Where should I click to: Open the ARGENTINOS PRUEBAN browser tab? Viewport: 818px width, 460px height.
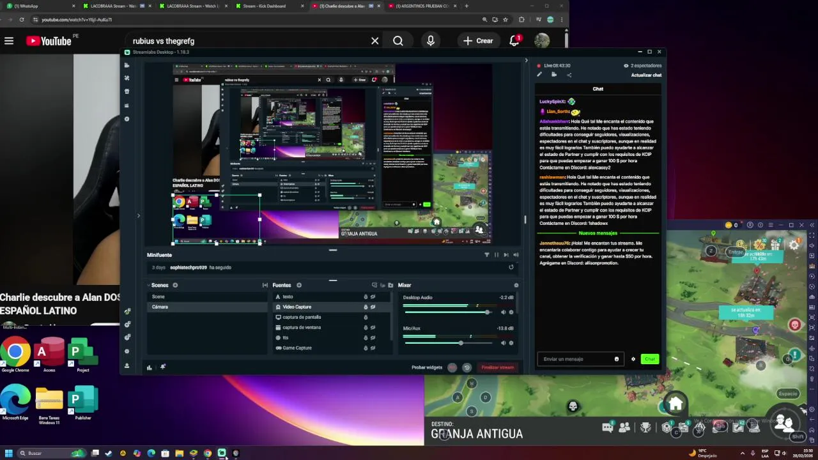point(422,6)
